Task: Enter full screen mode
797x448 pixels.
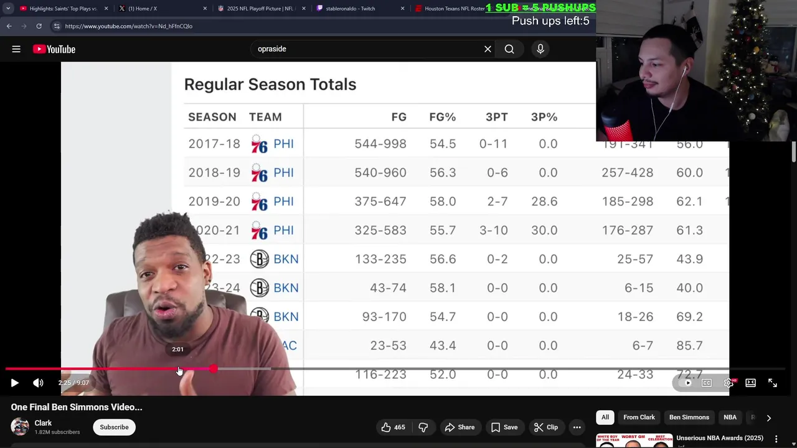Action: [x=772, y=383]
